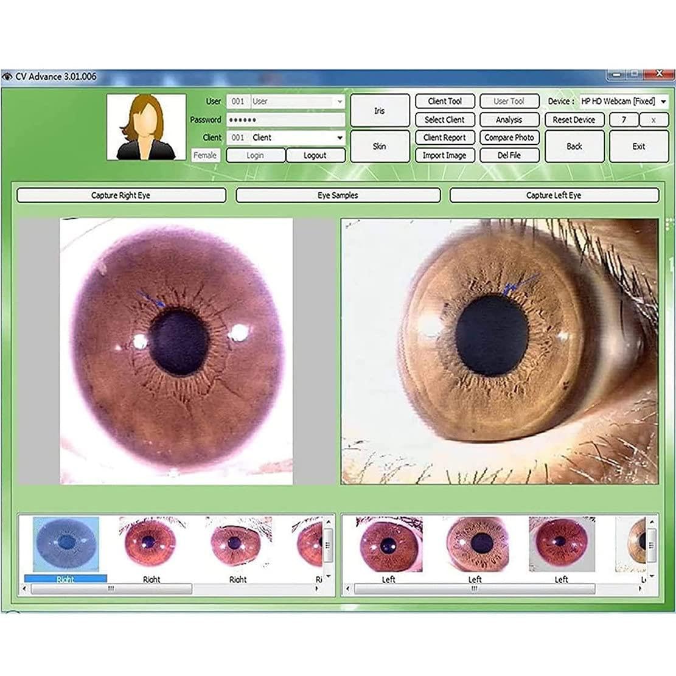Viewport: 676px width, 676px height.
Task: Open Eye Samples
Action: [338, 195]
